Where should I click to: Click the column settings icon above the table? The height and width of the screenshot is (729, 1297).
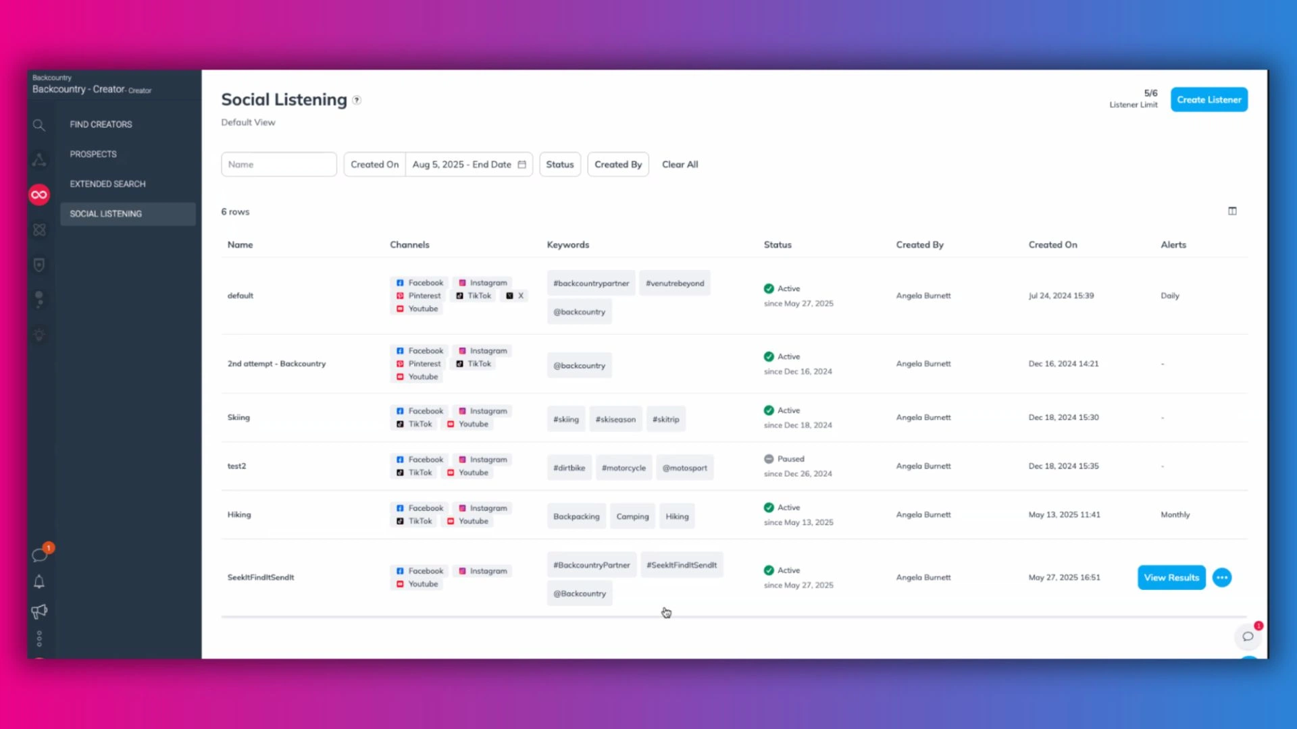tap(1232, 211)
